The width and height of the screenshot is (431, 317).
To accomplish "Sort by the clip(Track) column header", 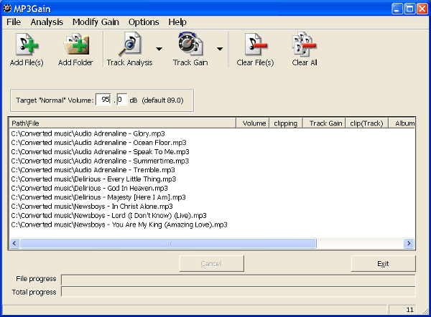I will click(366, 123).
